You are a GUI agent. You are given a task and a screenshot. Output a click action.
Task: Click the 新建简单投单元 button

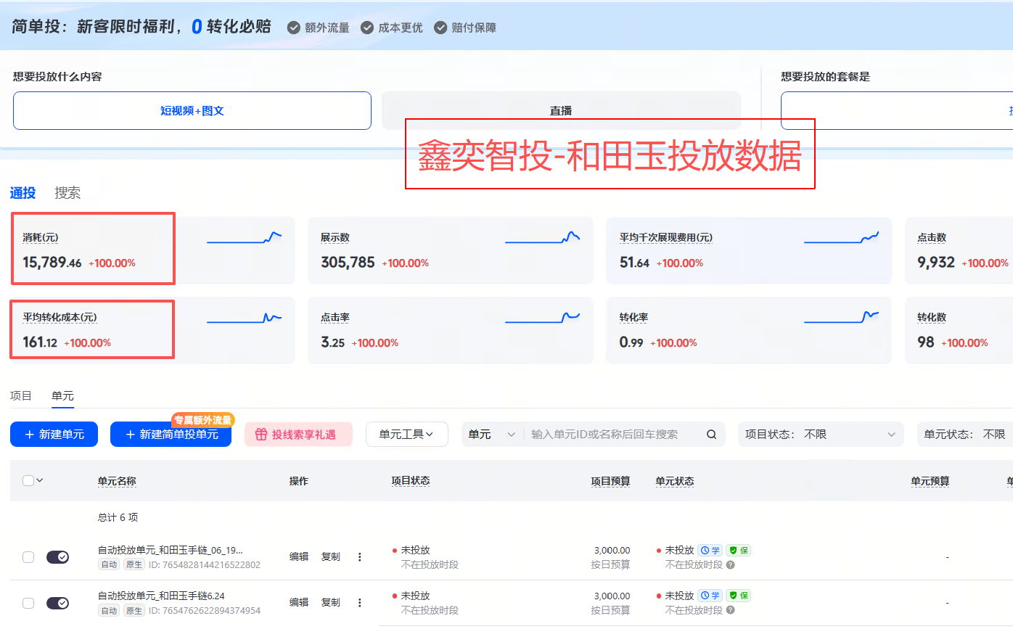pos(171,435)
